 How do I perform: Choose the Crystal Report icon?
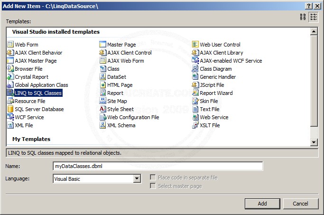point(10,77)
